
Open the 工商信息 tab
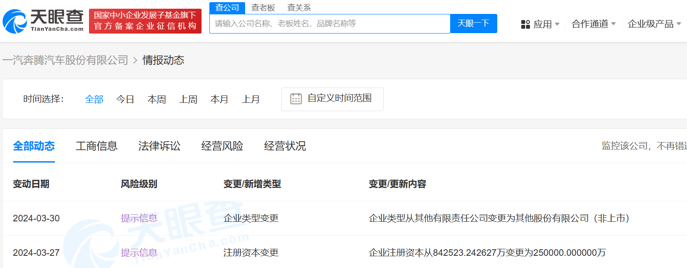(x=96, y=146)
